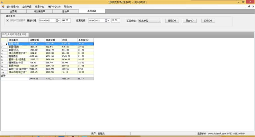Click the 导出(E) button

click(189, 21)
